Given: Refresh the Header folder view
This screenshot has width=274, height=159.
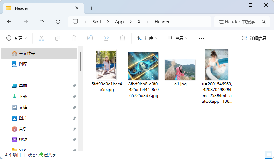Looking at the screenshot, I should coord(58,22).
